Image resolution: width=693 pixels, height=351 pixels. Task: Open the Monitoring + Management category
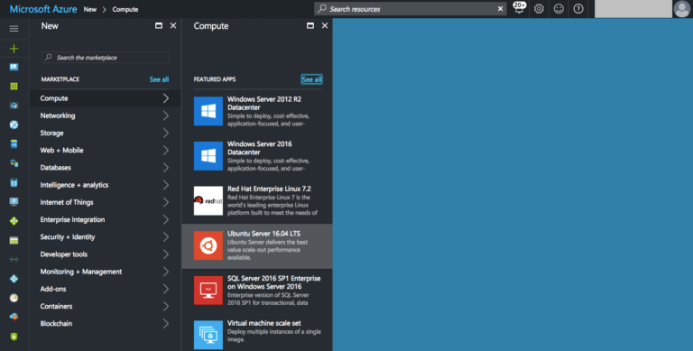(106, 272)
